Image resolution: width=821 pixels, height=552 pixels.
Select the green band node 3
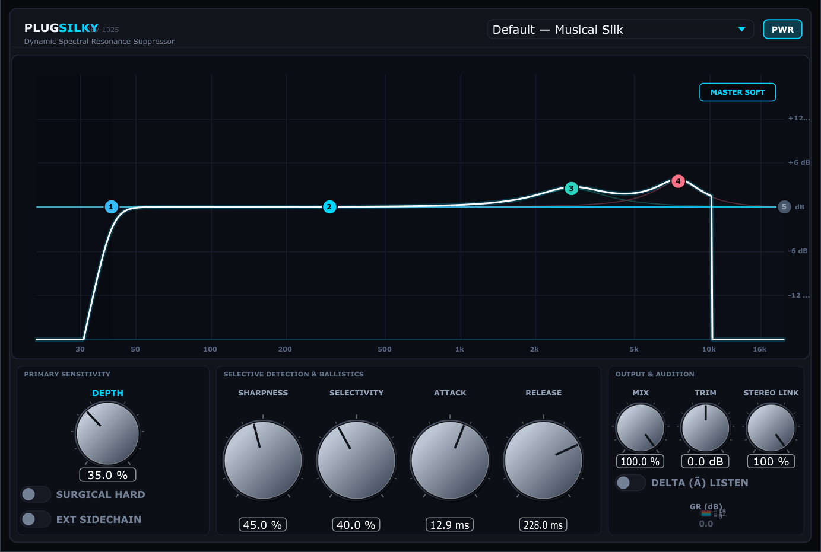click(571, 189)
